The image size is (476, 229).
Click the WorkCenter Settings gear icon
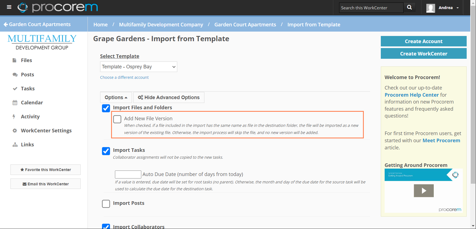[x=15, y=131]
